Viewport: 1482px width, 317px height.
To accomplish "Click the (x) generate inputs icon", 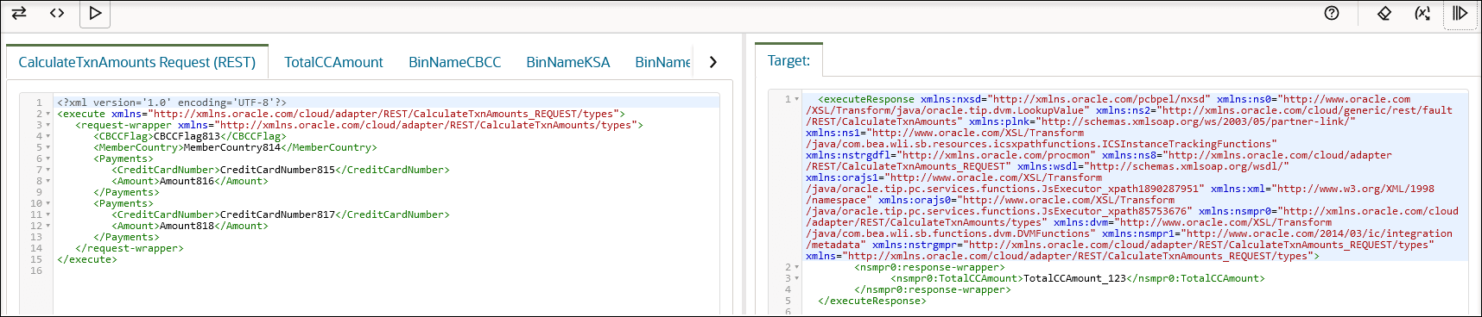I will pyautogui.click(x=1422, y=13).
